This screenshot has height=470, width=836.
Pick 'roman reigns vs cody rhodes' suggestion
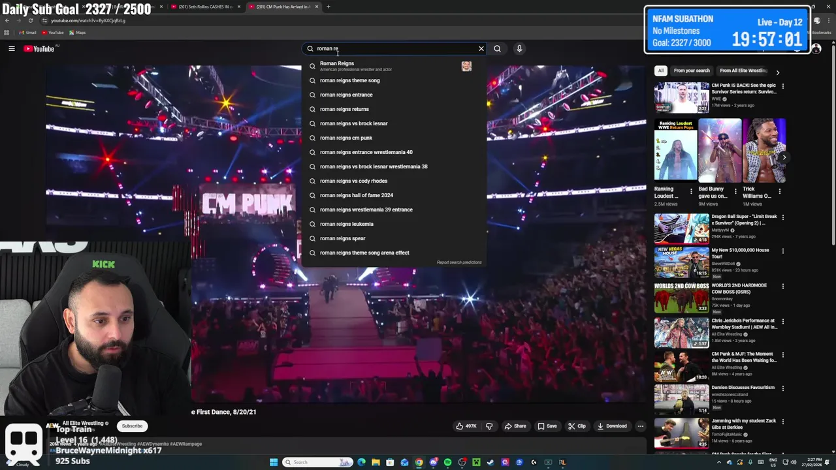(393, 181)
